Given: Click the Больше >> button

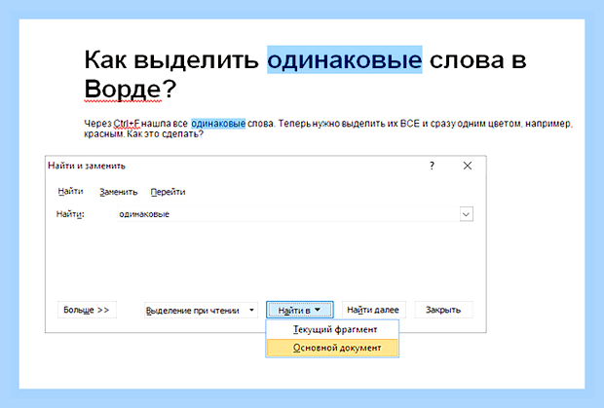Looking at the screenshot, I should coord(87,310).
